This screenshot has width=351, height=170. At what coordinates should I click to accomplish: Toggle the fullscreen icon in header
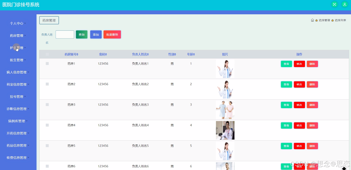pyautogui.click(x=335, y=4)
